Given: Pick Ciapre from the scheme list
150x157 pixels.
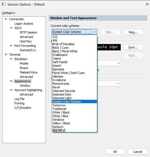Looking at the screenshot, I should point(74,58).
